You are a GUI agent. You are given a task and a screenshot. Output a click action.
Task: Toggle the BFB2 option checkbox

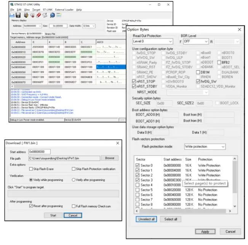coord(219,62)
